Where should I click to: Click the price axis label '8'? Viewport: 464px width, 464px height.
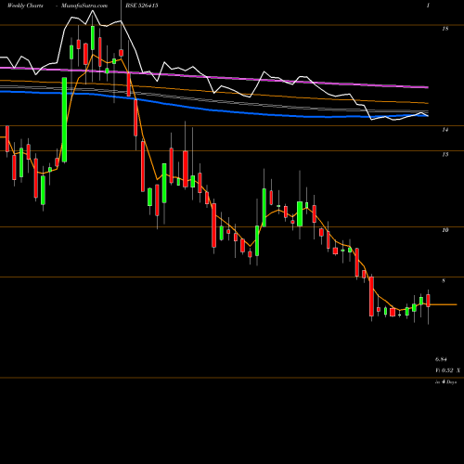pyautogui.click(x=444, y=281)
